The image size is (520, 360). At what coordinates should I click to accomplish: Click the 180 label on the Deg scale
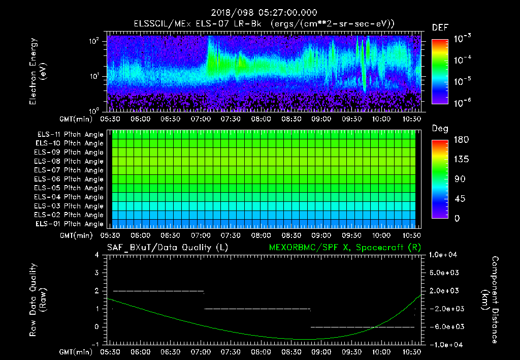pos(461,140)
